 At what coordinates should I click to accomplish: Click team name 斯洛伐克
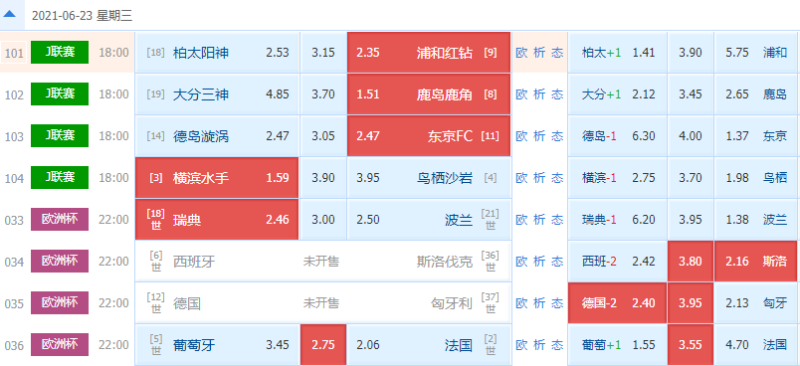[x=444, y=262]
